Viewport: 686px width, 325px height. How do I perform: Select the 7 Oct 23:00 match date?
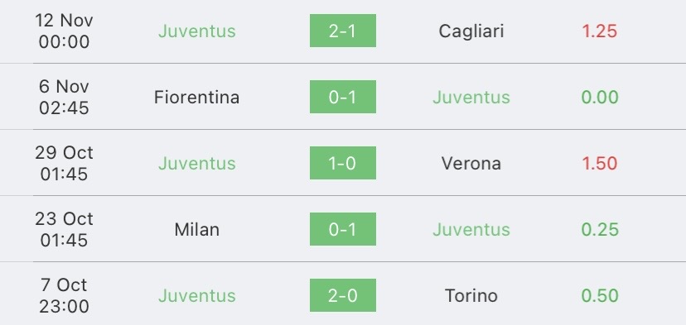click(x=64, y=295)
